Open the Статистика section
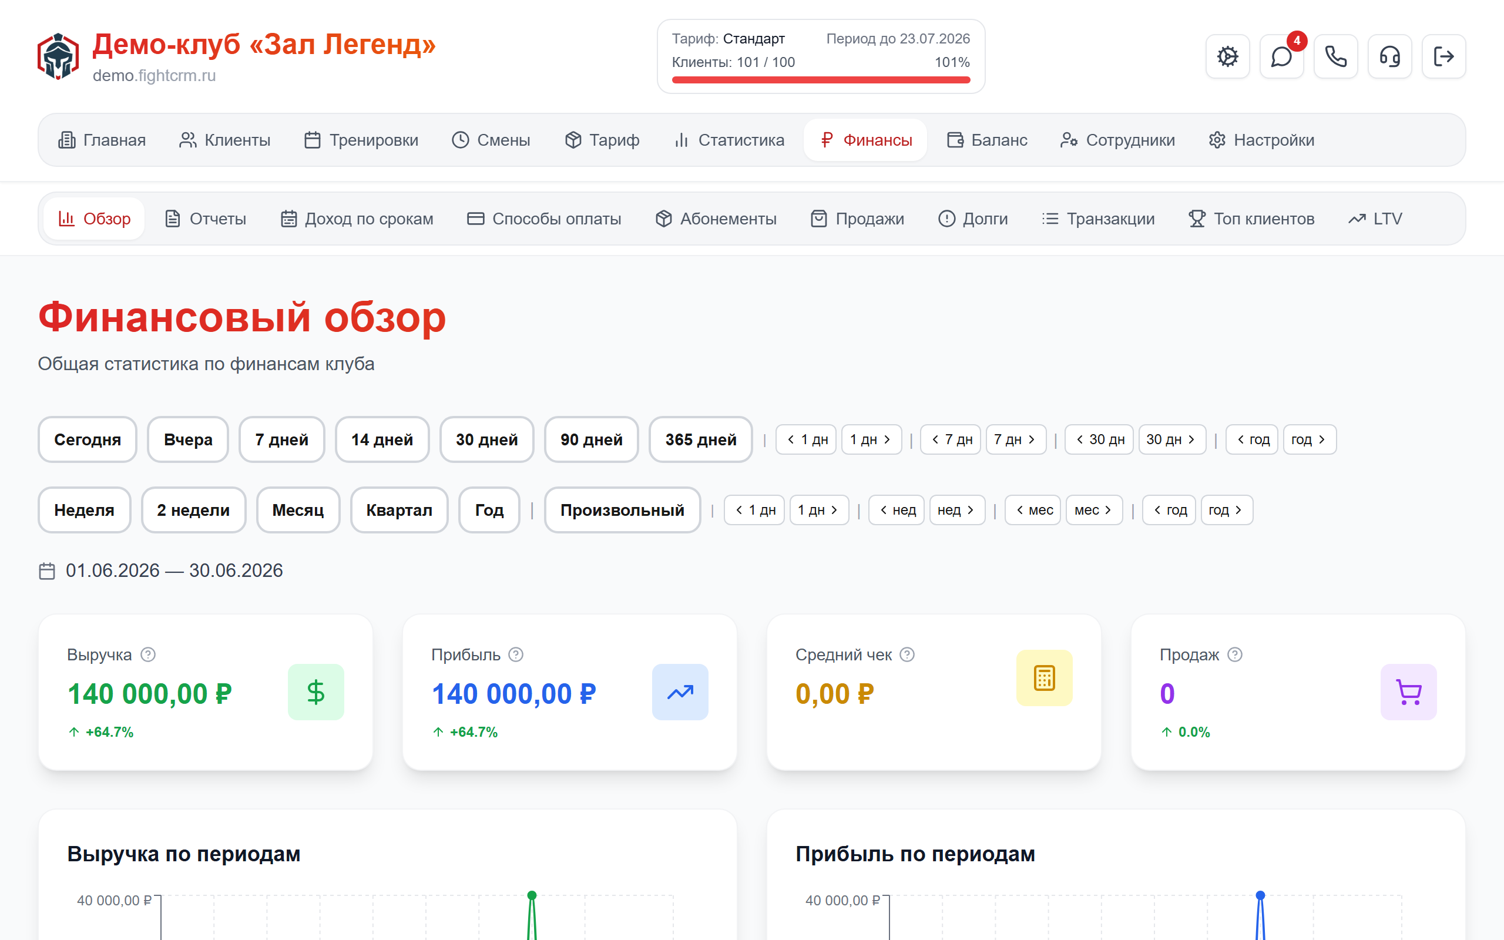Screen dimensions: 1504x940 [x=729, y=140]
